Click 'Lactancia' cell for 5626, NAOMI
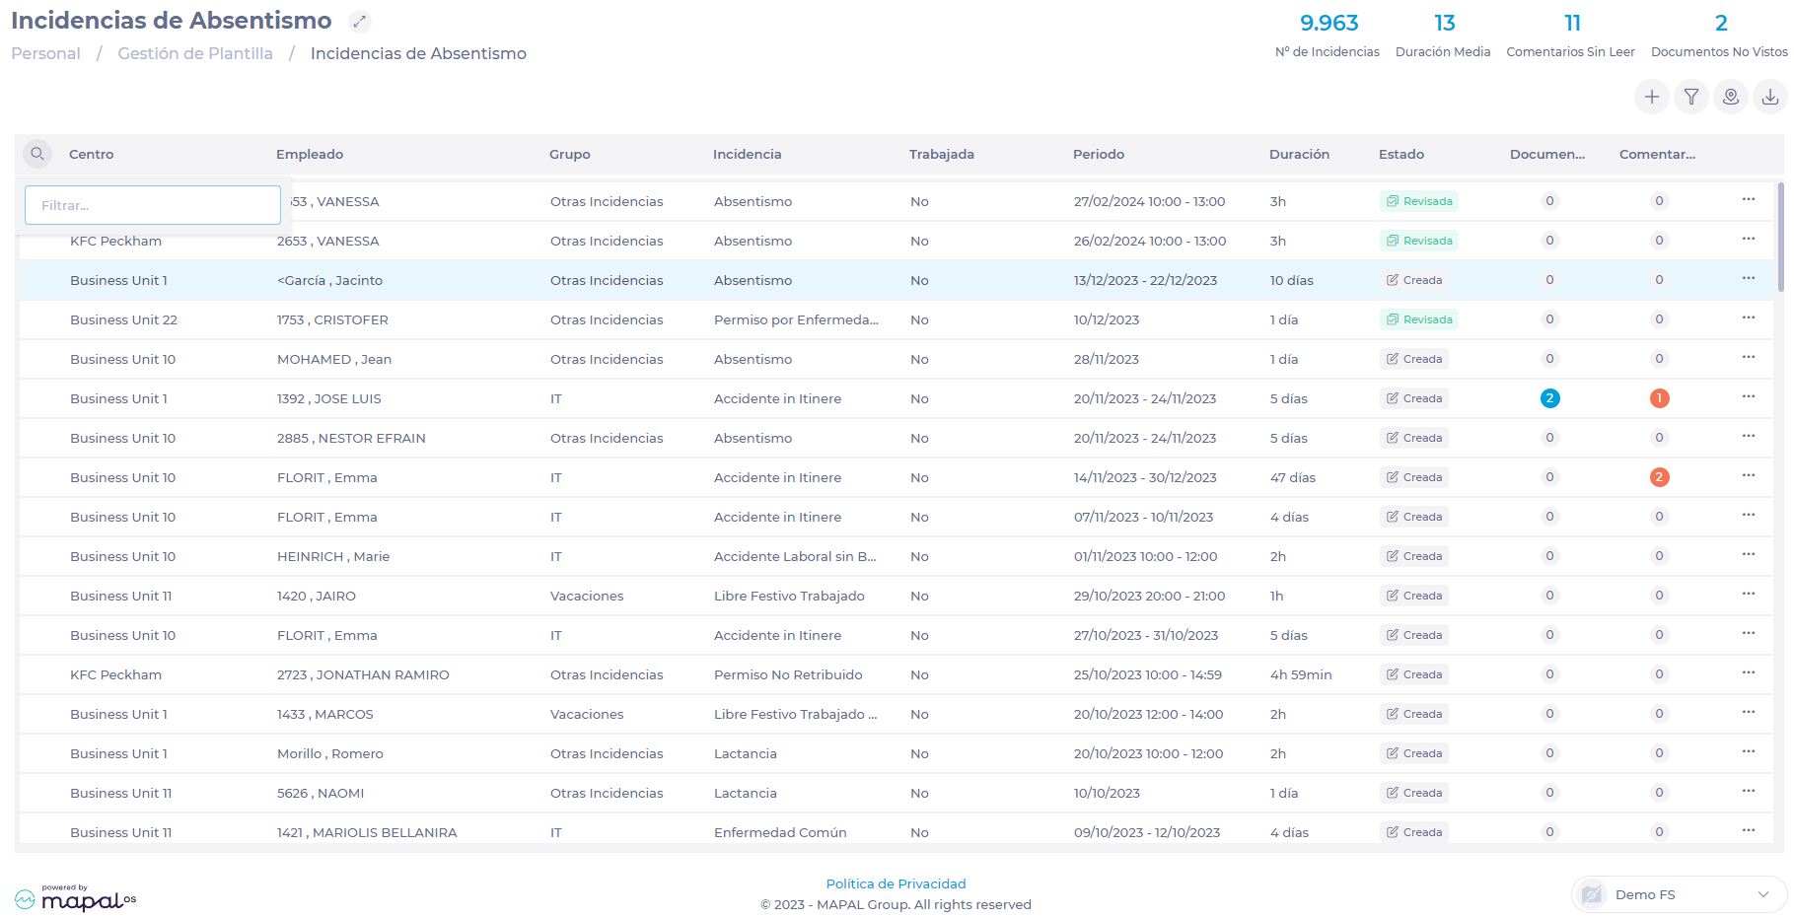The height and width of the screenshot is (917, 1794). point(746,793)
